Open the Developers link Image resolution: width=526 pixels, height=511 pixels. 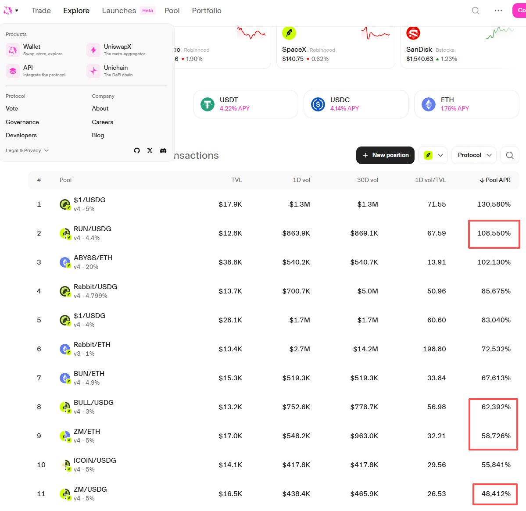pos(21,136)
